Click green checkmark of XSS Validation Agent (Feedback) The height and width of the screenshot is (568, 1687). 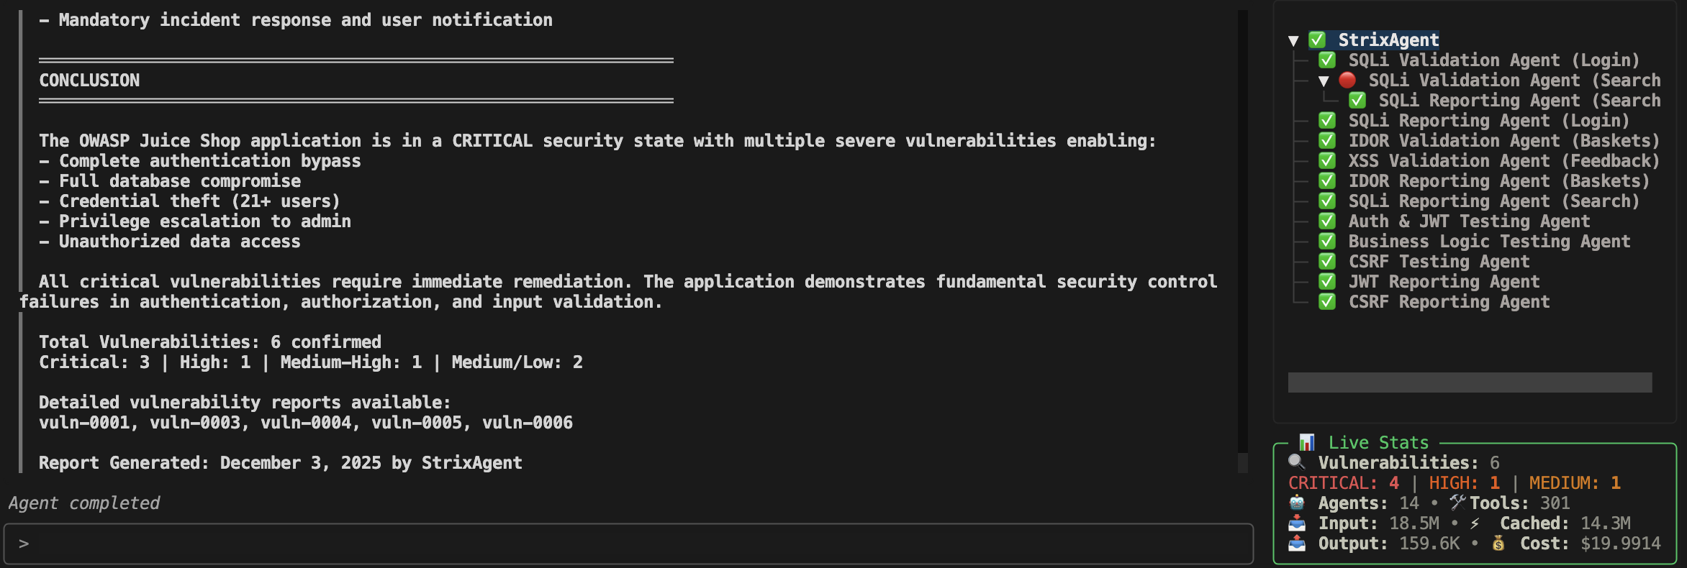tap(1327, 160)
